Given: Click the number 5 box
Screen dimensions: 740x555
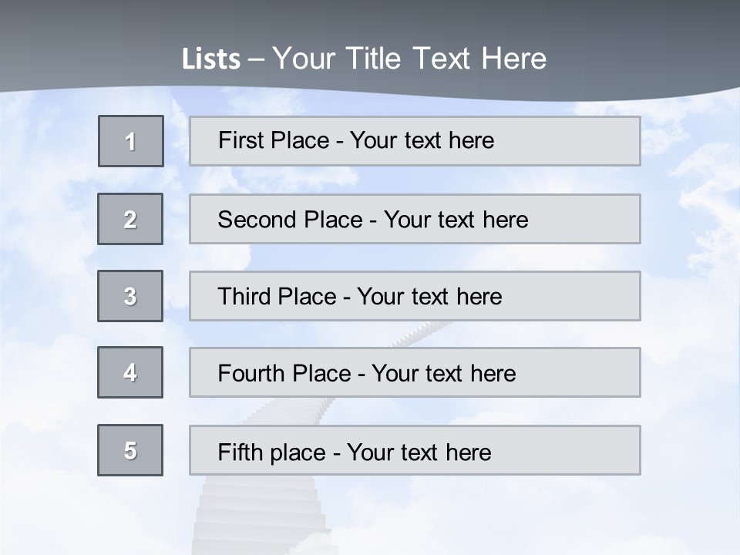Looking at the screenshot, I should pos(130,450).
